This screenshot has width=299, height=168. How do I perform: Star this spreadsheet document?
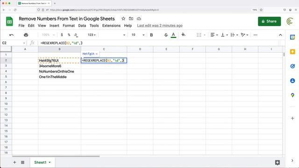pos(123,19)
